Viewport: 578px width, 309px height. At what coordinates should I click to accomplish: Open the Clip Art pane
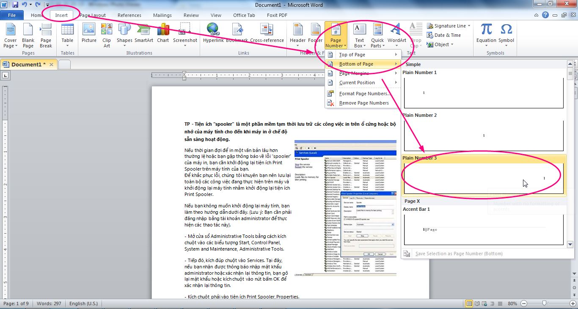[x=107, y=36]
